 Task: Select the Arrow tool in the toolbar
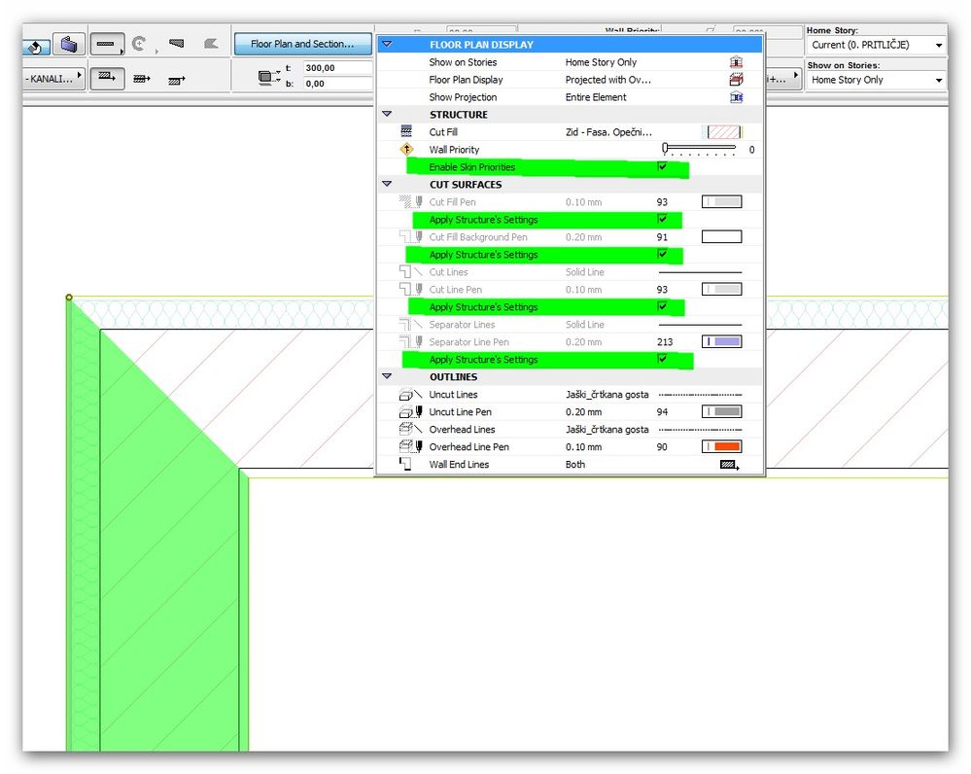coord(35,46)
